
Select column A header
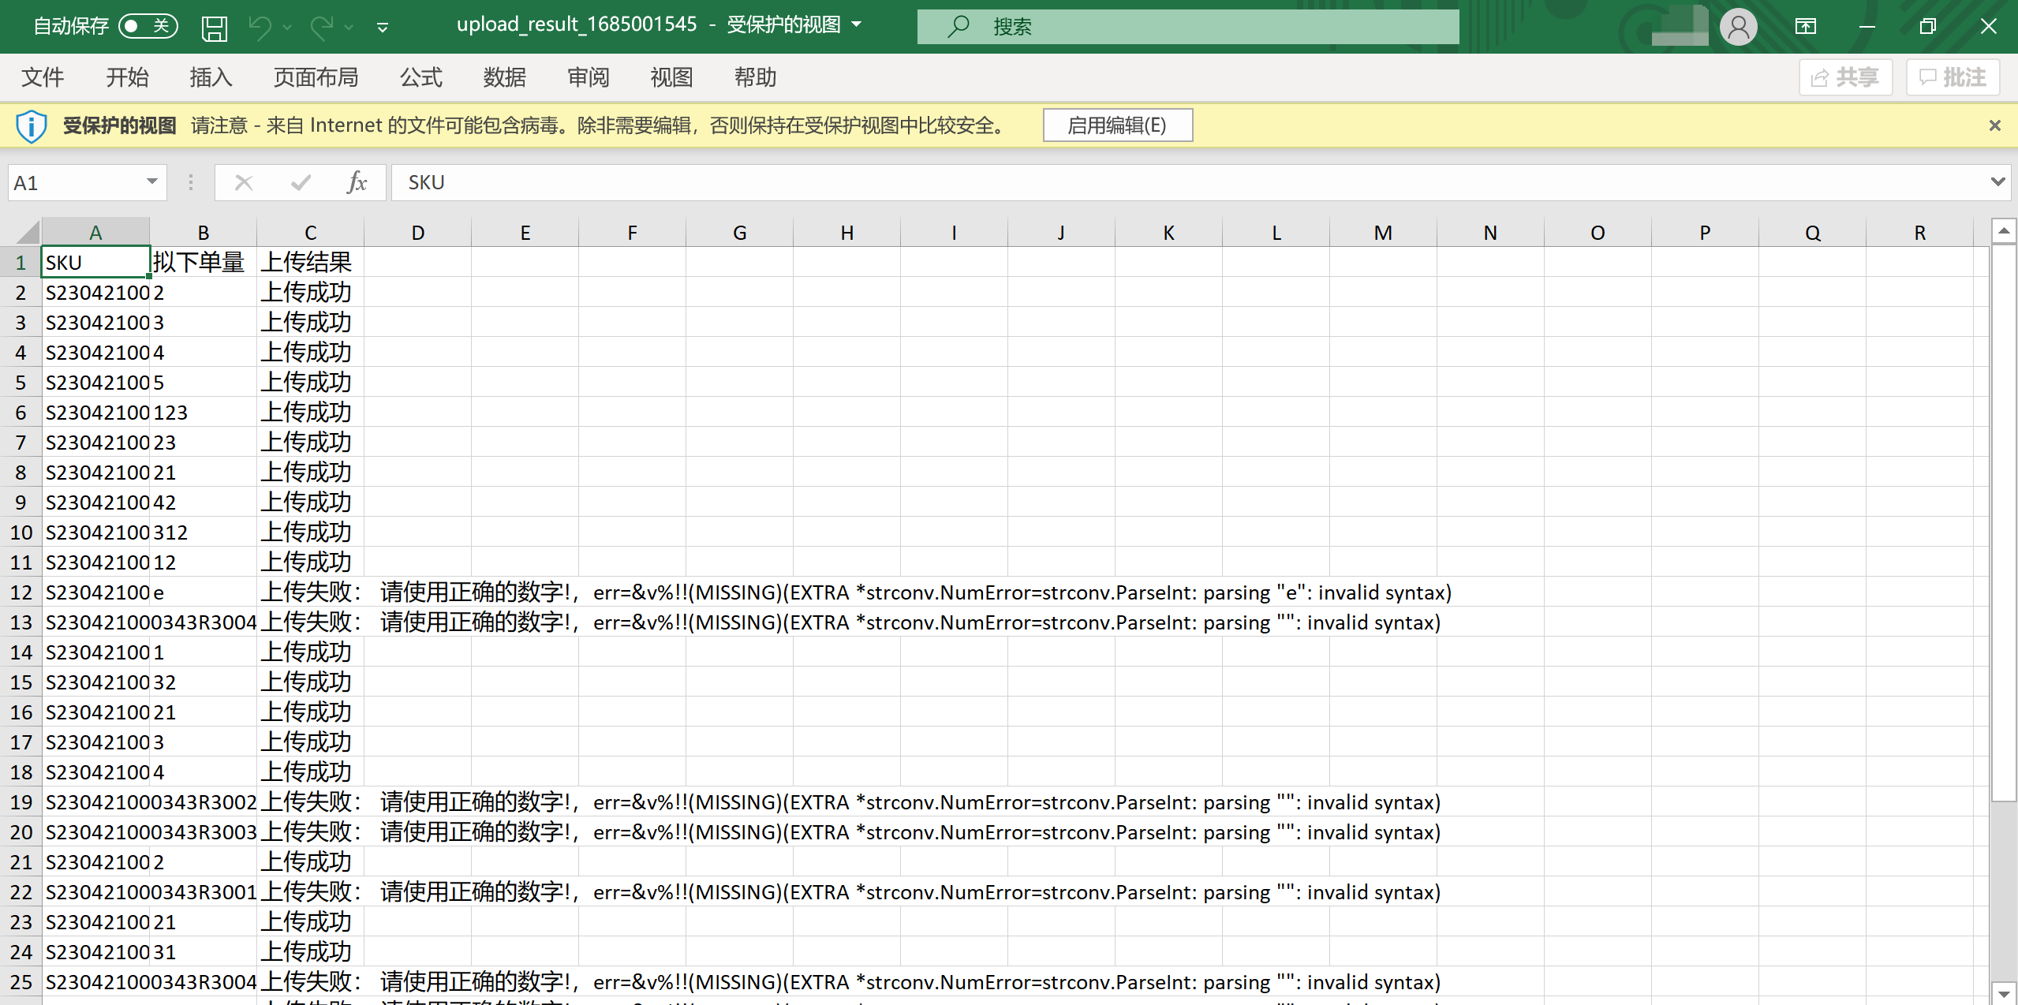click(x=95, y=233)
